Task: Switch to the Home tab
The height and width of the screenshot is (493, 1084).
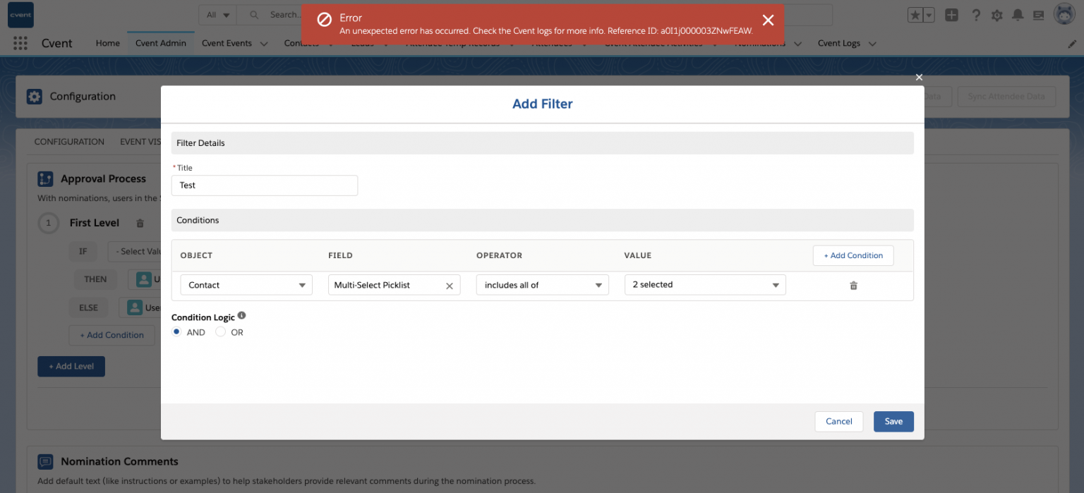Action: 107,43
